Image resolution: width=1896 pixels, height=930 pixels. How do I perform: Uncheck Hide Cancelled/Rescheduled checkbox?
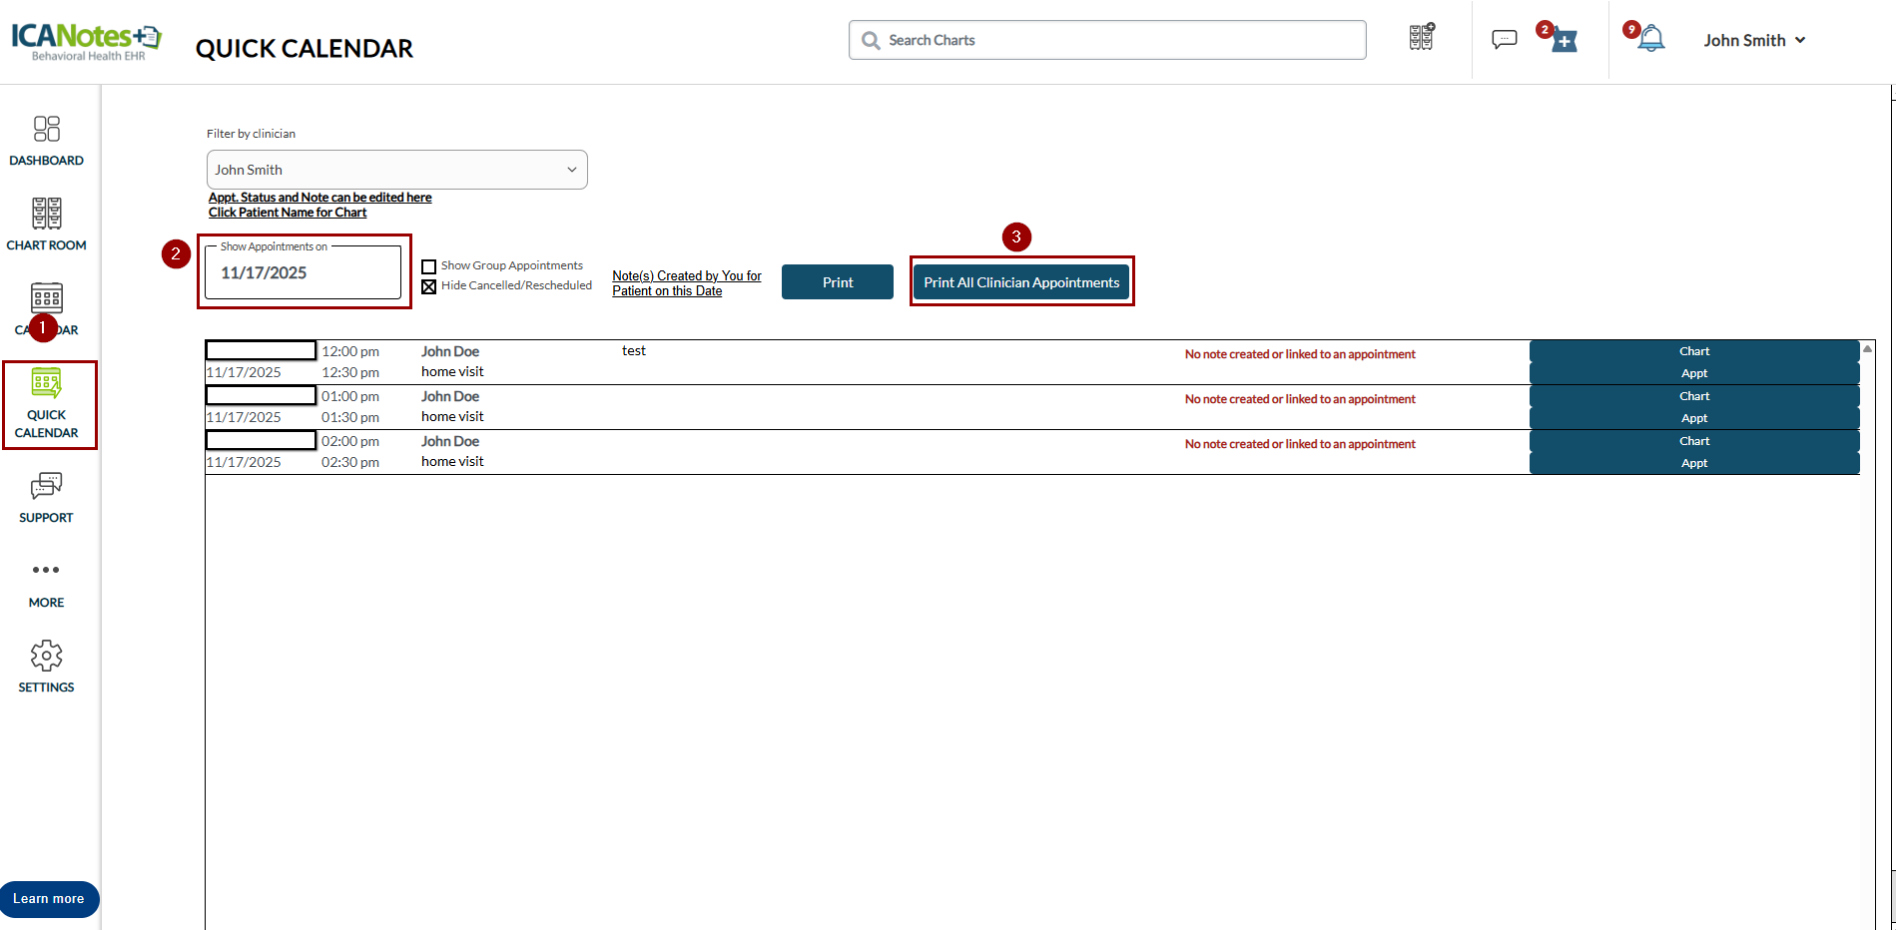429,286
